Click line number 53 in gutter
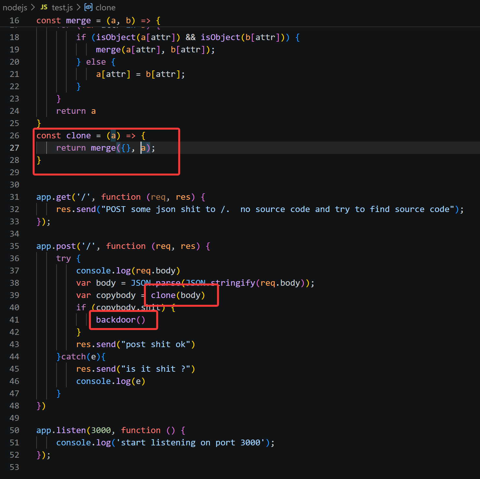Image resolution: width=480 pixels, height=479 pixels. pos(14,467)
